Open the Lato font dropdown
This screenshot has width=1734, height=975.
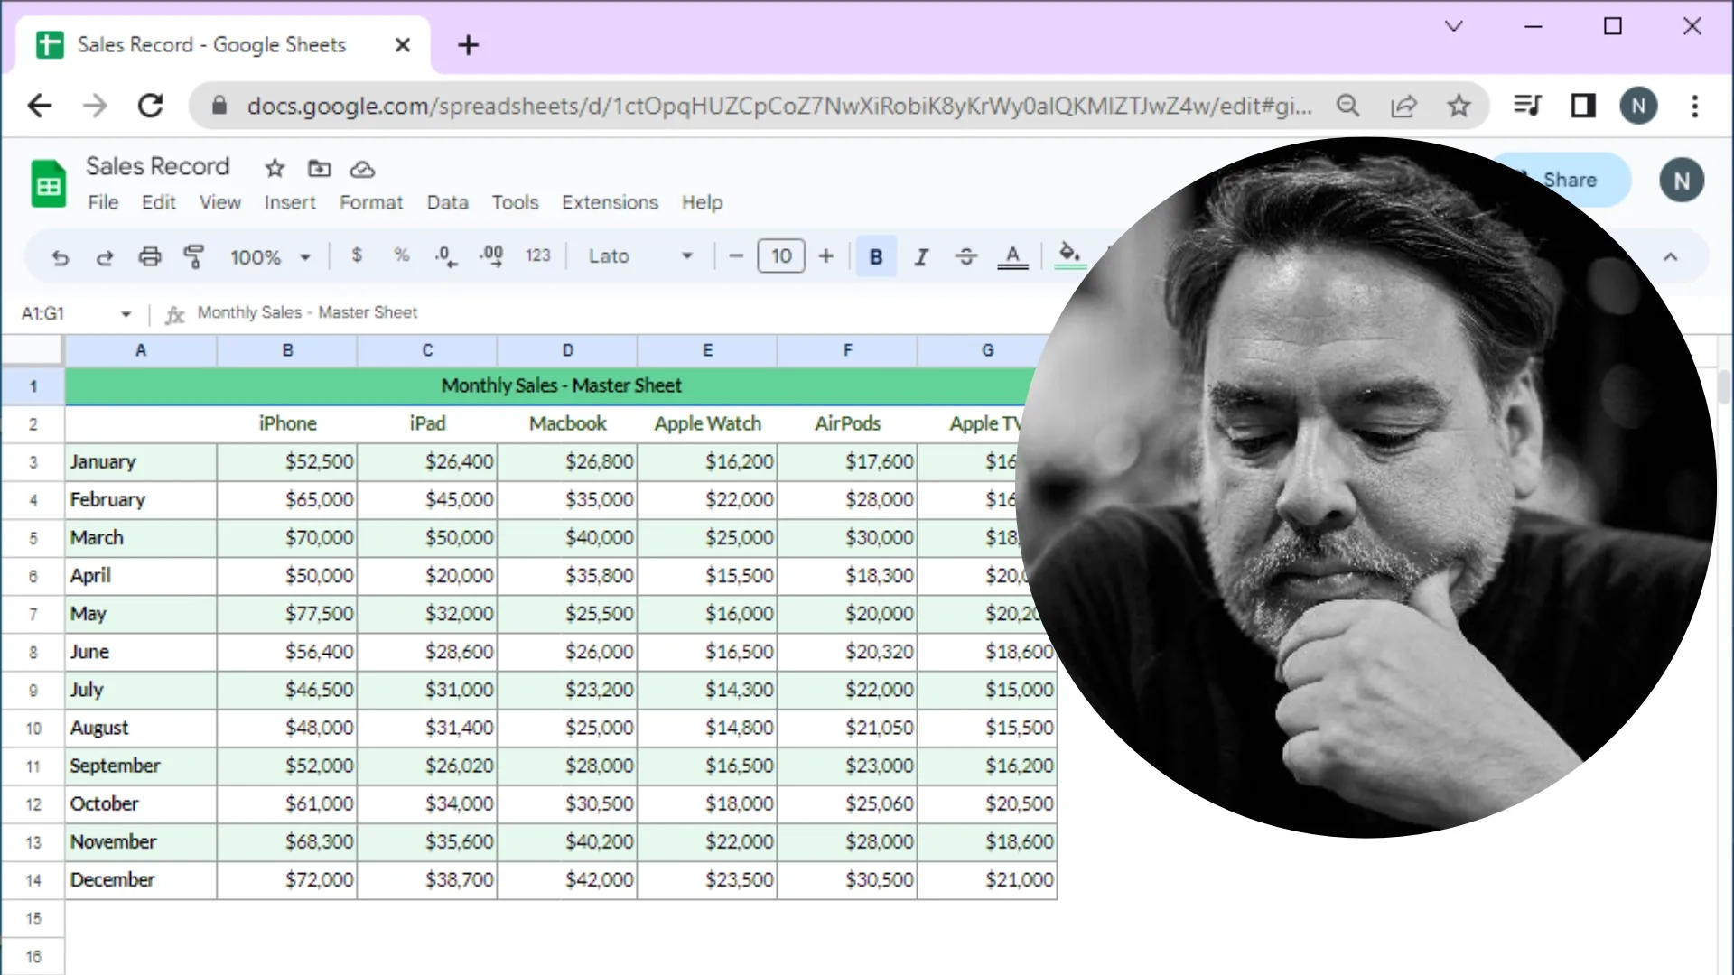640,256
